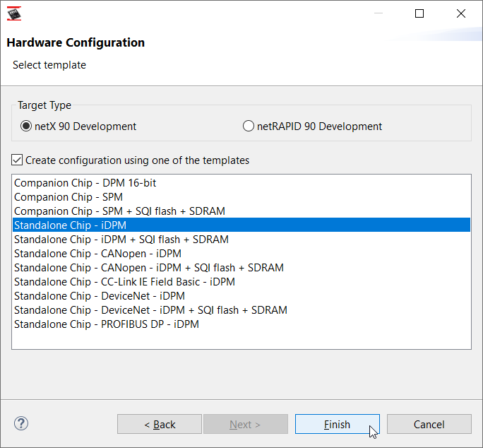Screen dimensions: 483x448
Task: Click the help question mark icon
Action: point(21,423)
